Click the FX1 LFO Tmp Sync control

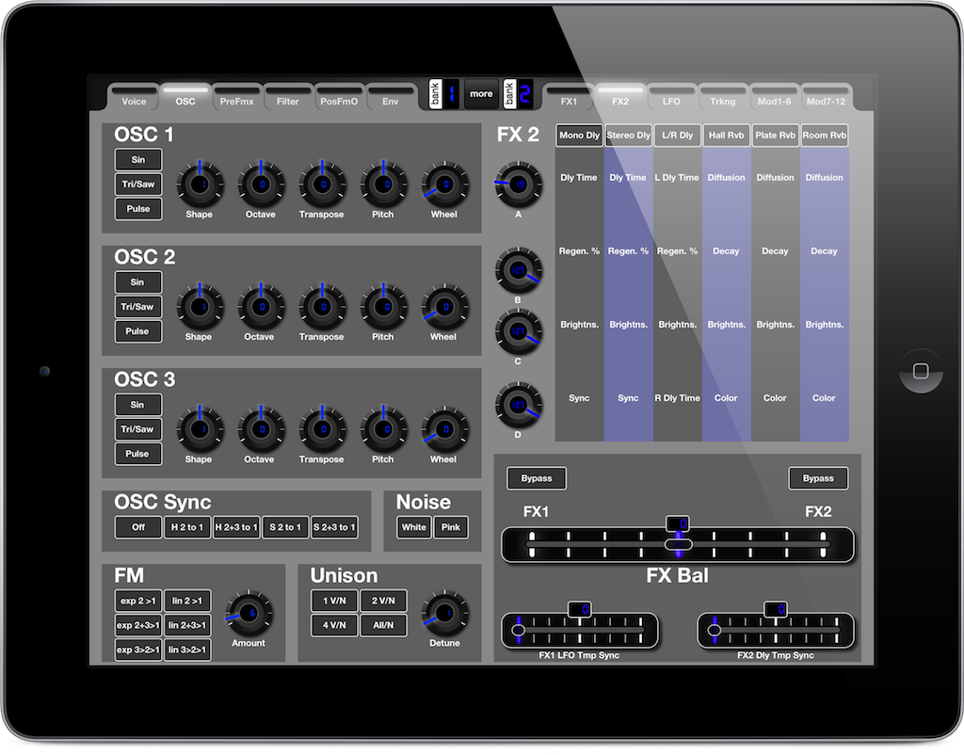579,629
